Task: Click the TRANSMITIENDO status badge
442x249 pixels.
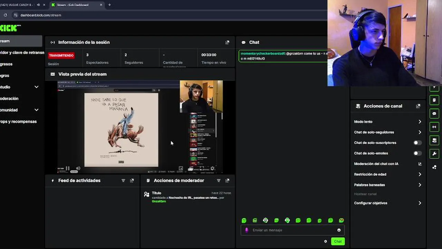Action: [61, 55]
